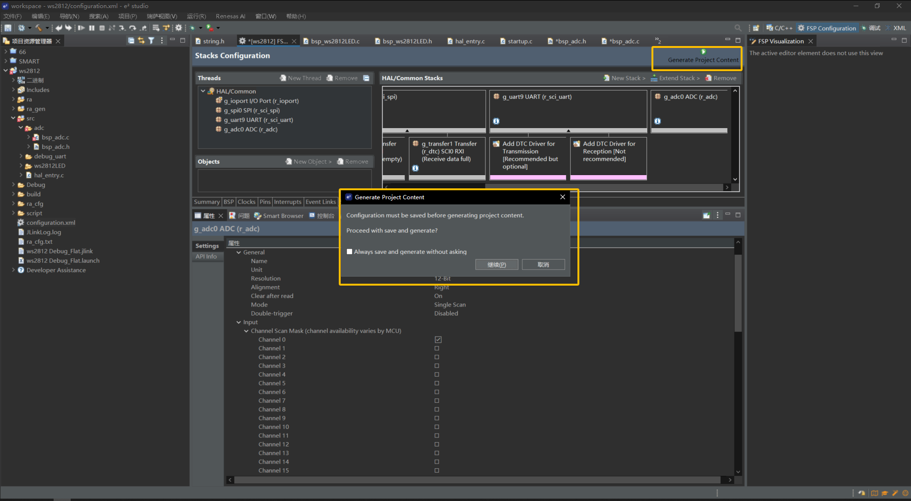This screenshot has width=911, height=501.
Task: Enable the Channel 2 checkbox
Action: 437,357
